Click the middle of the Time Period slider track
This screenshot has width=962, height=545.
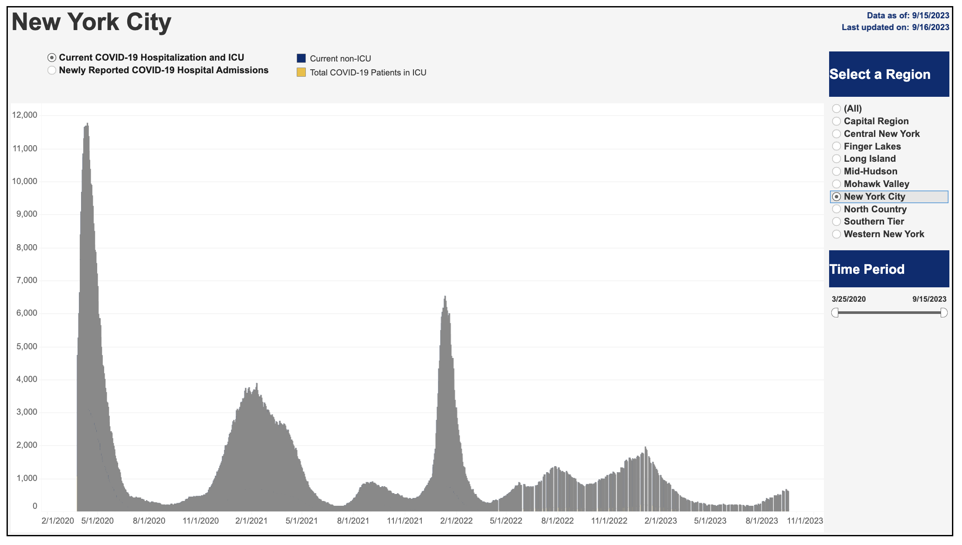tap(889, 313)
